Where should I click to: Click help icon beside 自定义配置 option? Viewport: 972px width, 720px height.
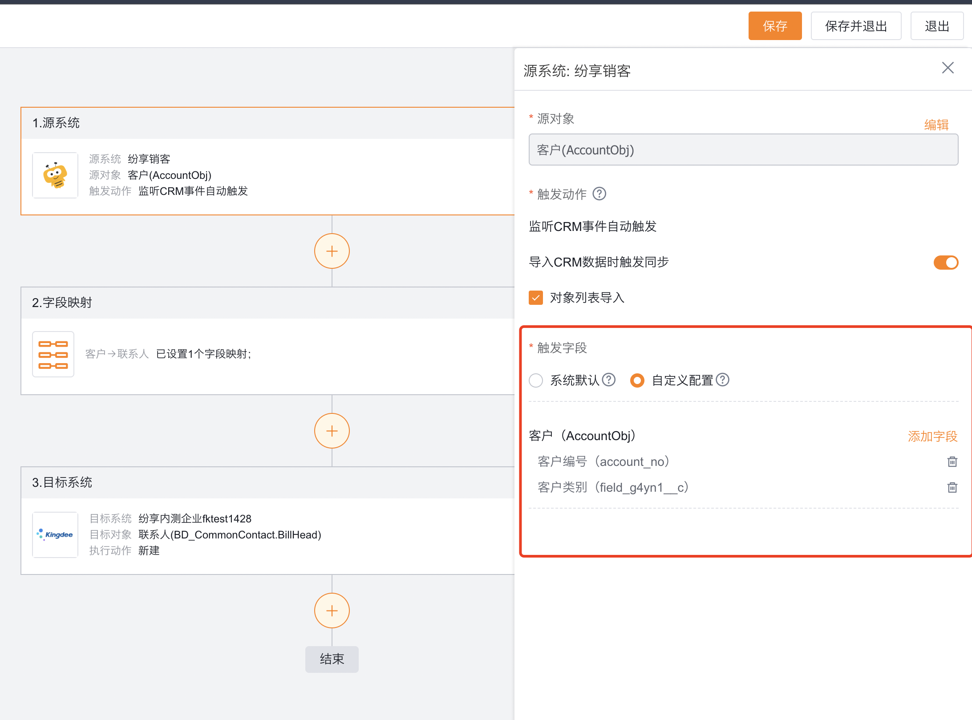coord(723,380)
